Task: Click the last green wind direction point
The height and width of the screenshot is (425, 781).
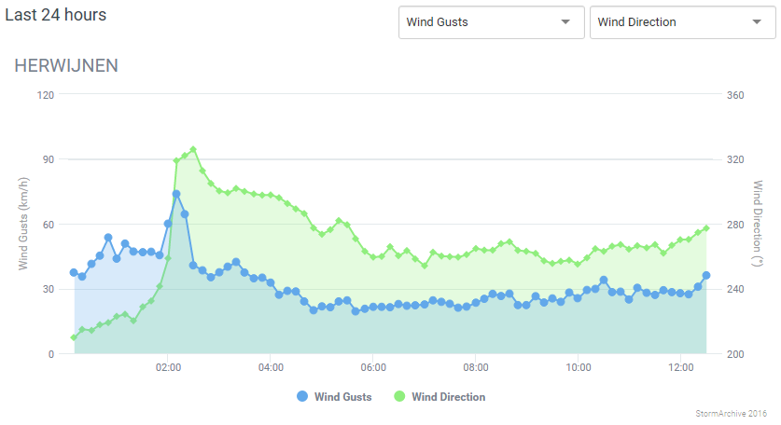Action: [x=705, y=228]
